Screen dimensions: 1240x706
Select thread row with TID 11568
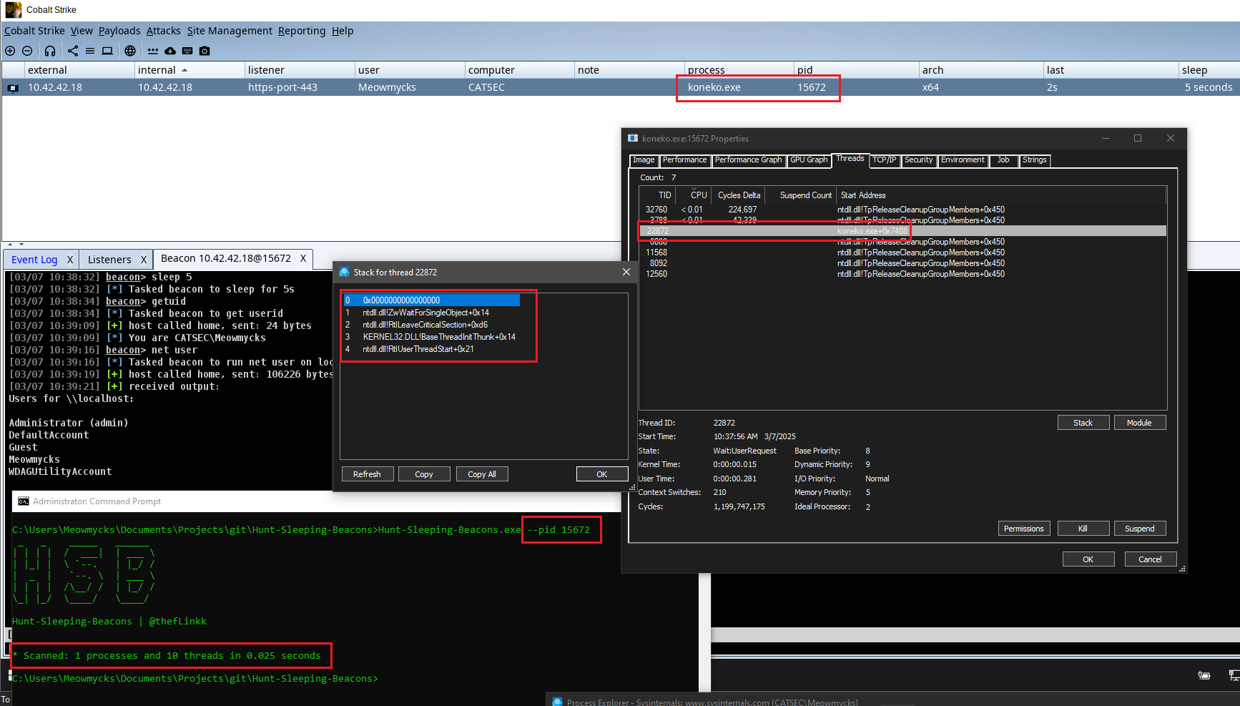(x=902, y=253)
